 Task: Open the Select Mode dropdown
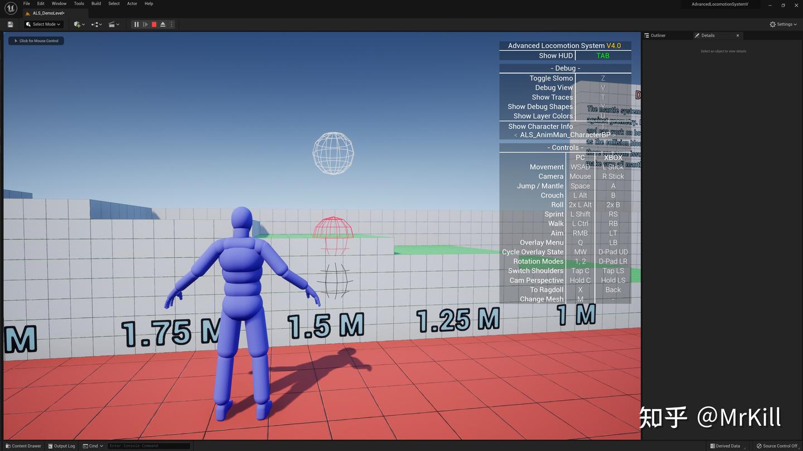click(43, 24)
